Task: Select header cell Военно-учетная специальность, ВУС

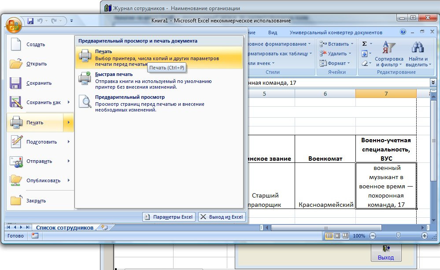Action: (x=386, y=149)
